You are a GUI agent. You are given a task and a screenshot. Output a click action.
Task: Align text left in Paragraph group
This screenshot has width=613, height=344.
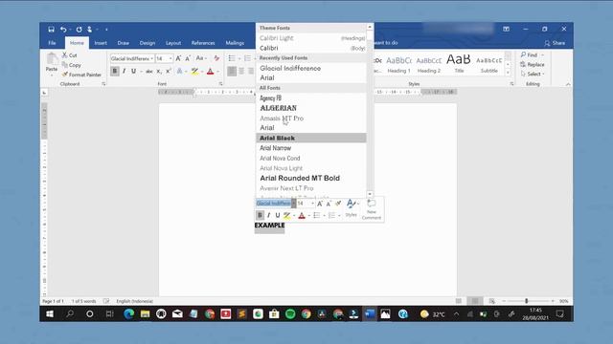point(232,72)
